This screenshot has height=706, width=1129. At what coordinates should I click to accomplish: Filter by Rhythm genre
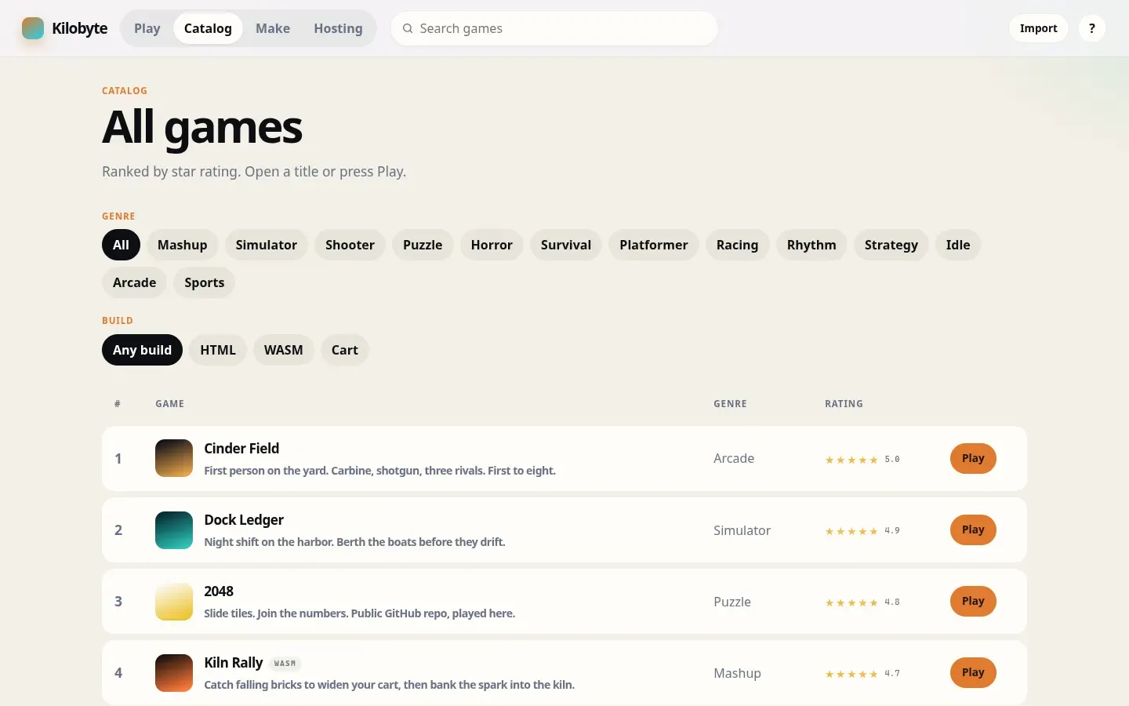811,245
